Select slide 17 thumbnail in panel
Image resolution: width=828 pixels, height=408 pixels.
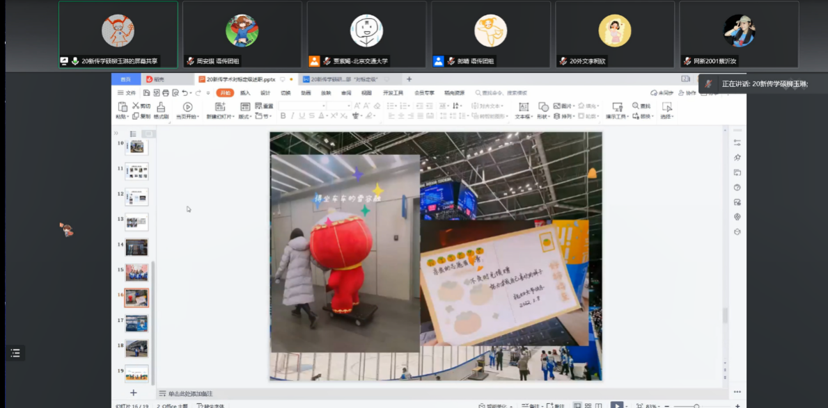(136, 323)
